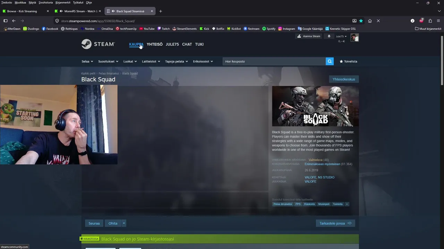Screen dimensions: 444x249
Task: Expand the Tapoja pelata dropdown
Action: 177,62
